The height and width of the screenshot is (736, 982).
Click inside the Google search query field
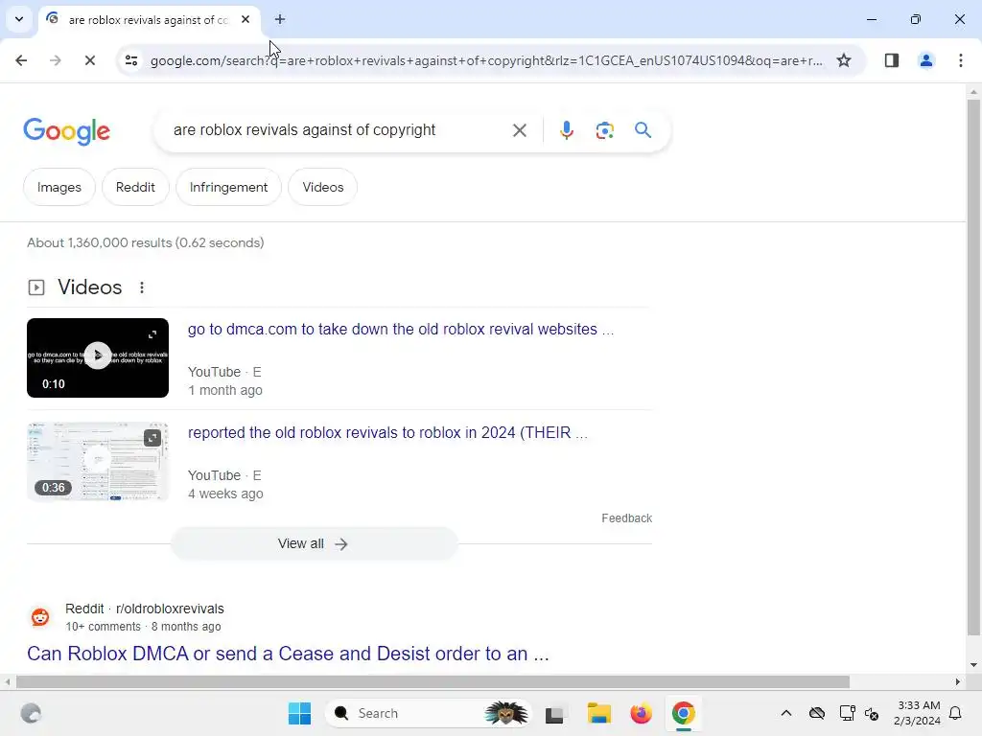click(x=304, y=130)
